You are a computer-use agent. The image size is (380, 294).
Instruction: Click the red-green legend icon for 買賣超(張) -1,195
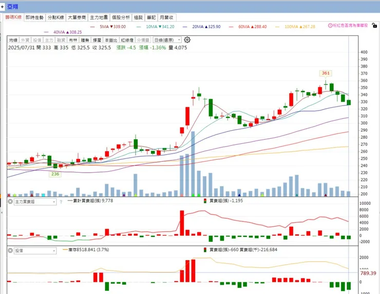[205, 201]
